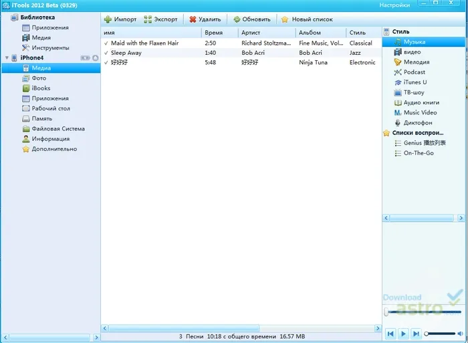Click the iPhone4 battery indicator icon

tap(85, 58)
